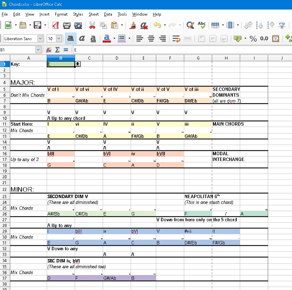Click the AutoFilter funnel icon
Image resolution: width=292 pixels, height=290 pixels.
coord(282,25)
